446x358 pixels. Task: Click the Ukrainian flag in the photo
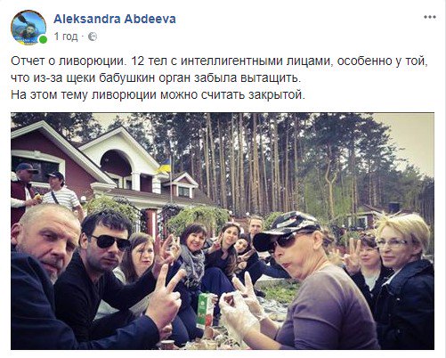click(165, 167)
